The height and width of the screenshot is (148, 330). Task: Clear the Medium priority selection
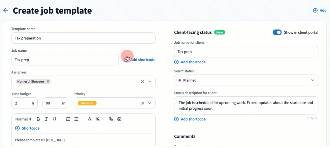(142, 103)
